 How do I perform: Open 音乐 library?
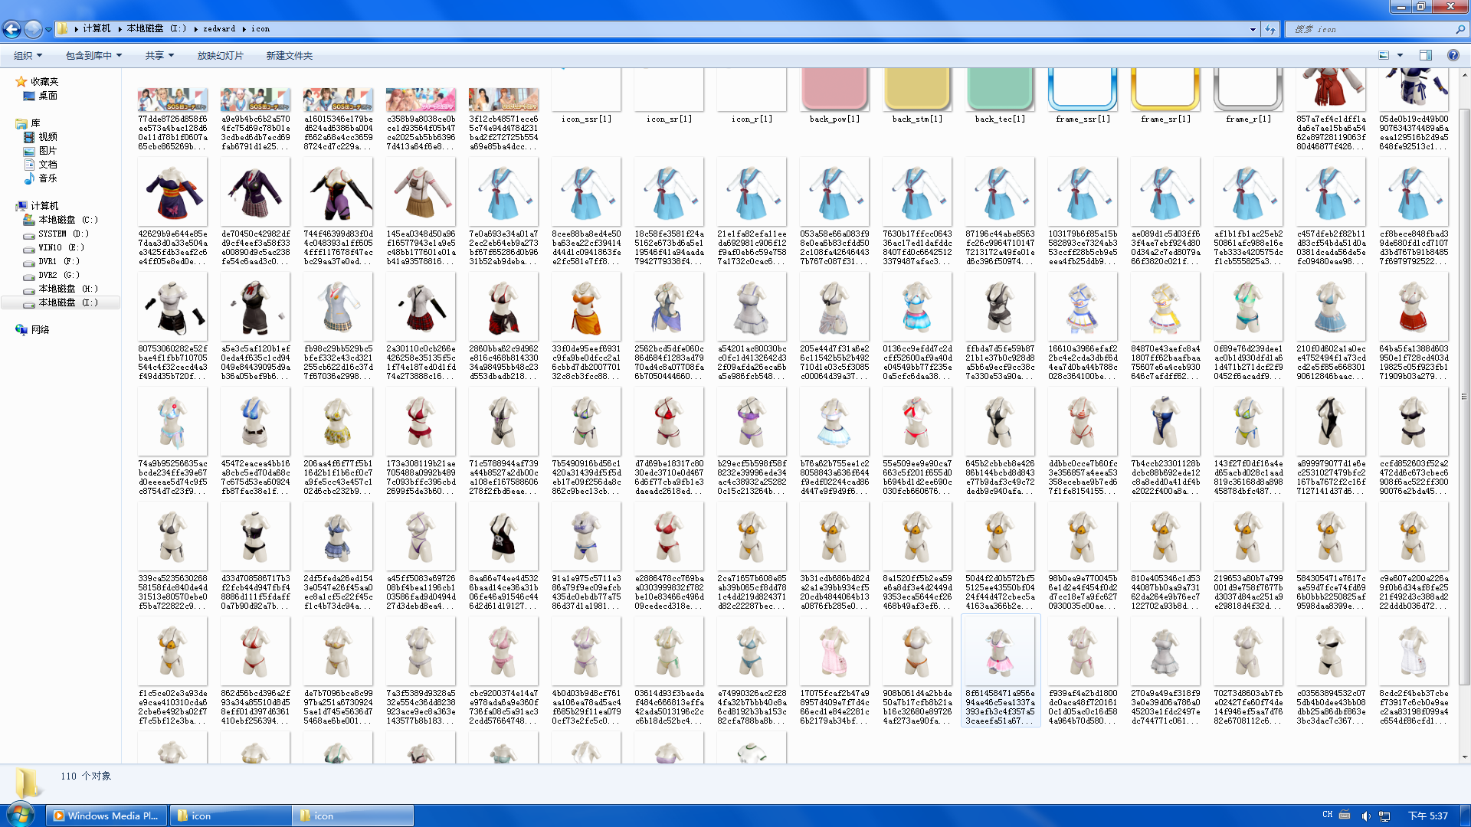point(48,178)
